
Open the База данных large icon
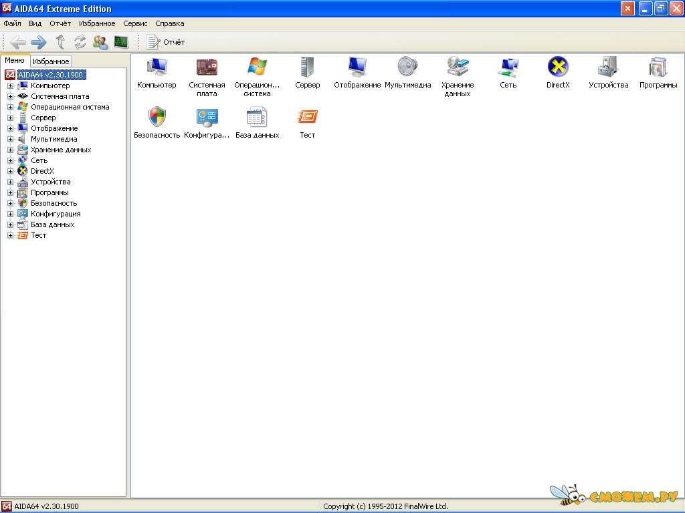[258, 117]
